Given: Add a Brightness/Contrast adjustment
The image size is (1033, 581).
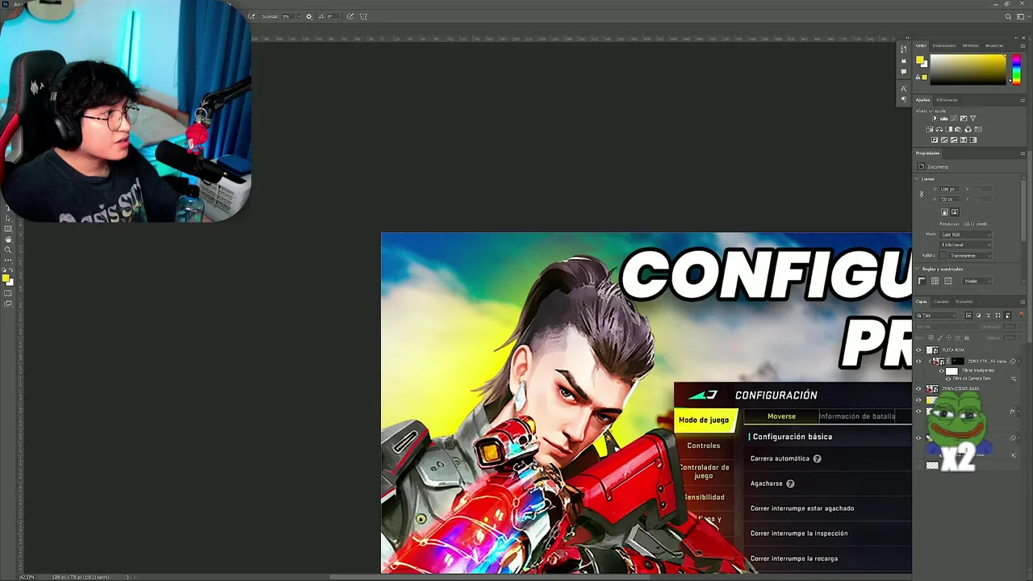Looking at the screenshot, I should pyautogui.click(x=934, y=118).
